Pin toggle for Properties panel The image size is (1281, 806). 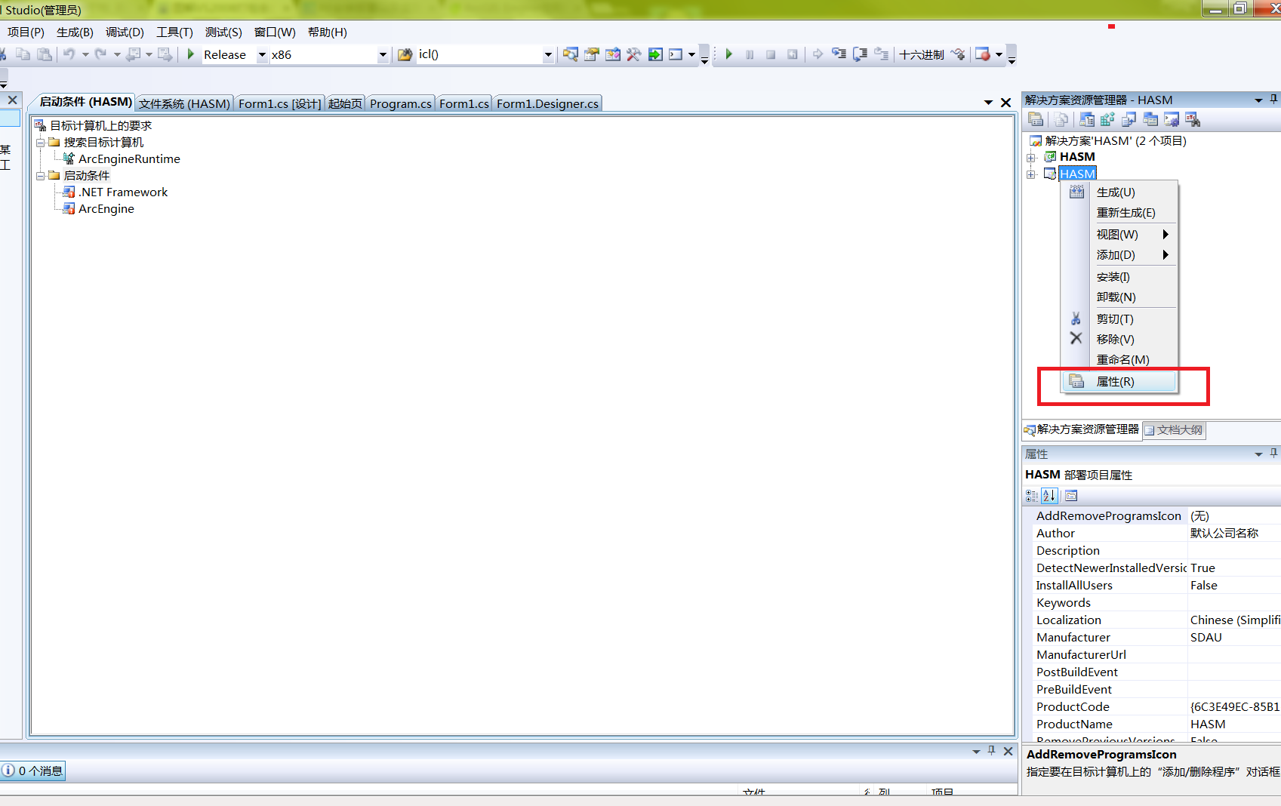tap(1273, 454)
